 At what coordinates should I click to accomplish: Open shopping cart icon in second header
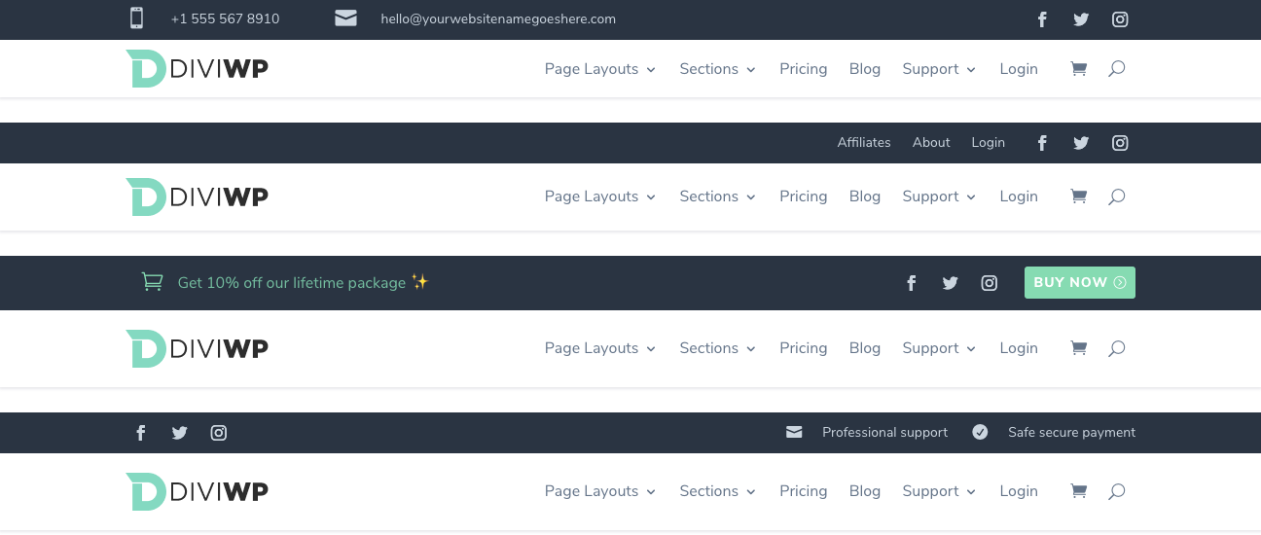(1078, 196)
